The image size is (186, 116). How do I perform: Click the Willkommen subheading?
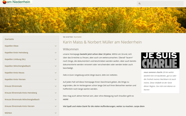(71, 49)
